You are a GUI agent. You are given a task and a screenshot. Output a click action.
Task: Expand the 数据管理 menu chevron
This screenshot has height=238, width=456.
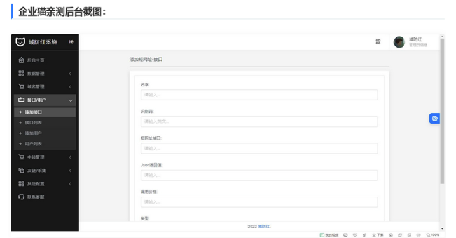[x=70, y=74]
